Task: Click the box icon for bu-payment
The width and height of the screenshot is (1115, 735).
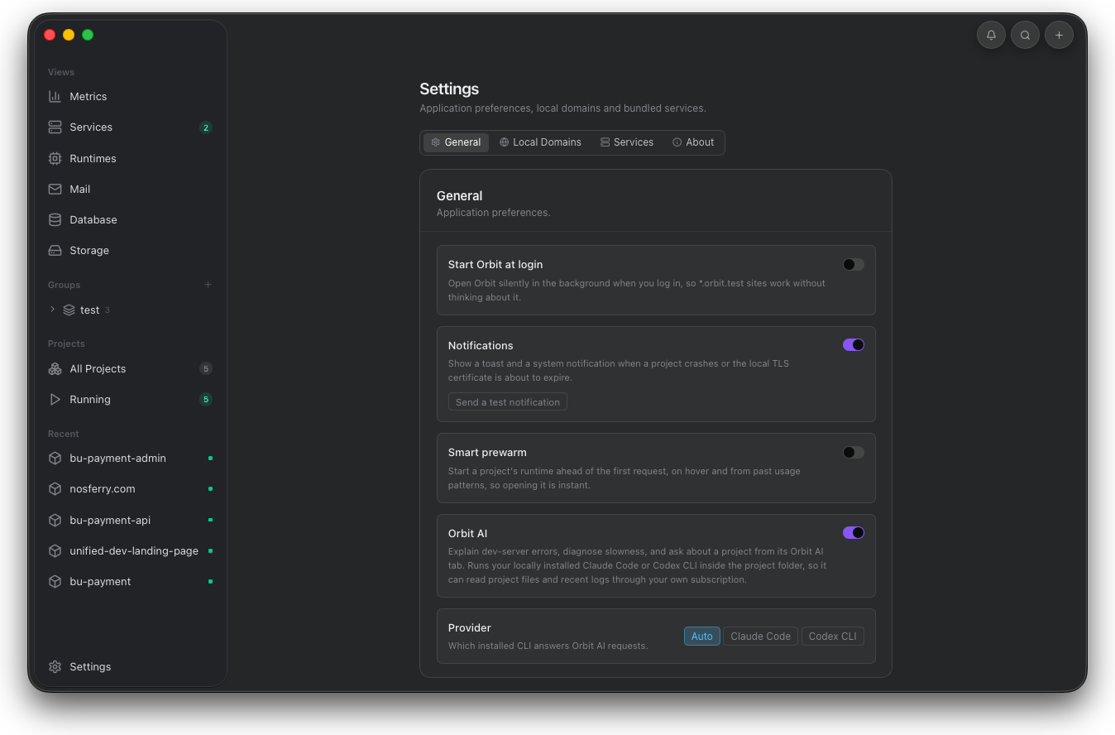Action: coord(55,581)
